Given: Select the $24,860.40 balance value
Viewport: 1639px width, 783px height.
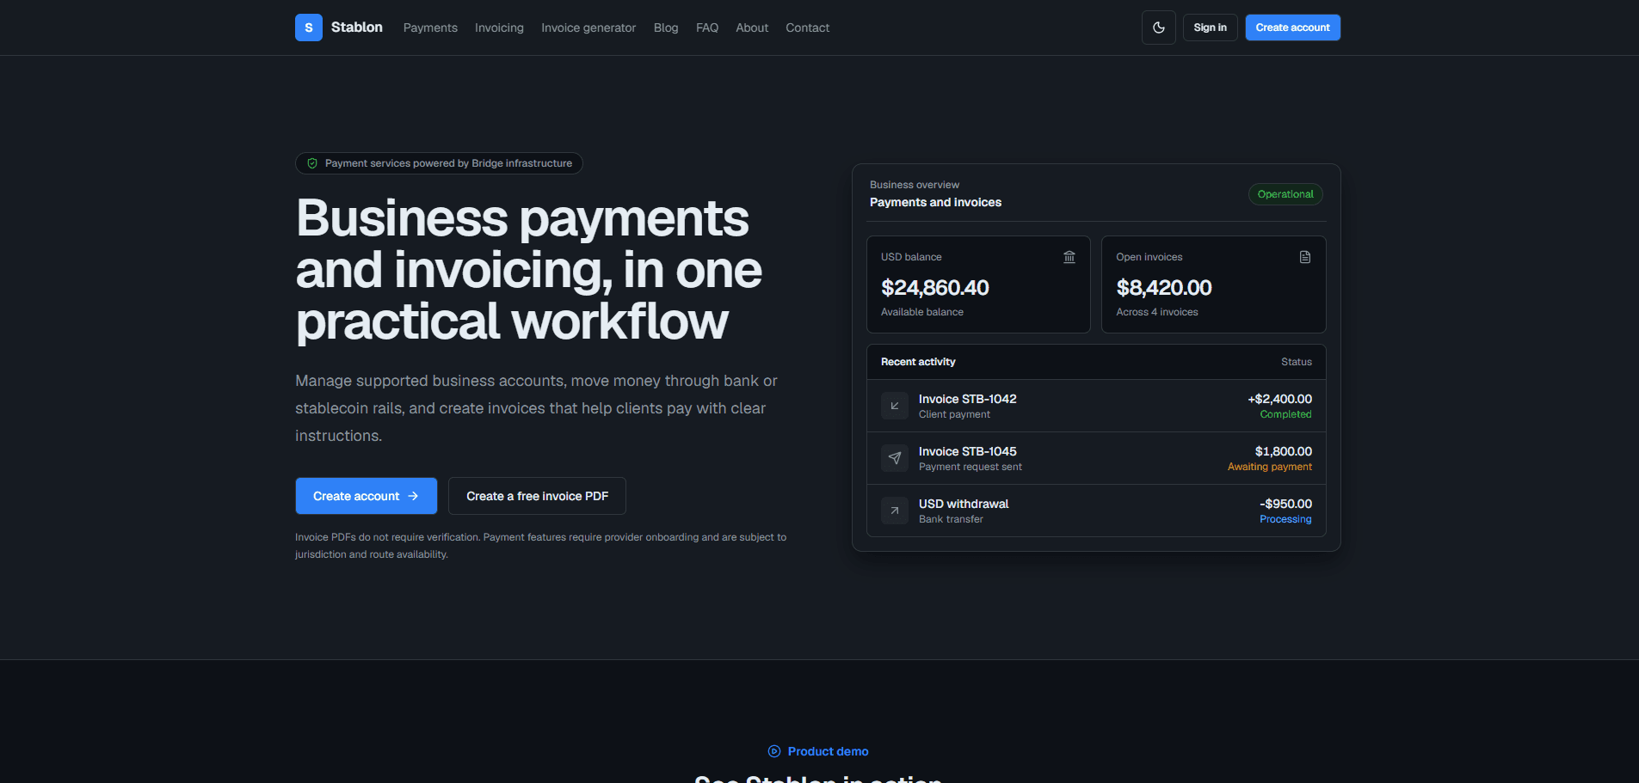Looking at the screenshot, I should coord(935,287).
